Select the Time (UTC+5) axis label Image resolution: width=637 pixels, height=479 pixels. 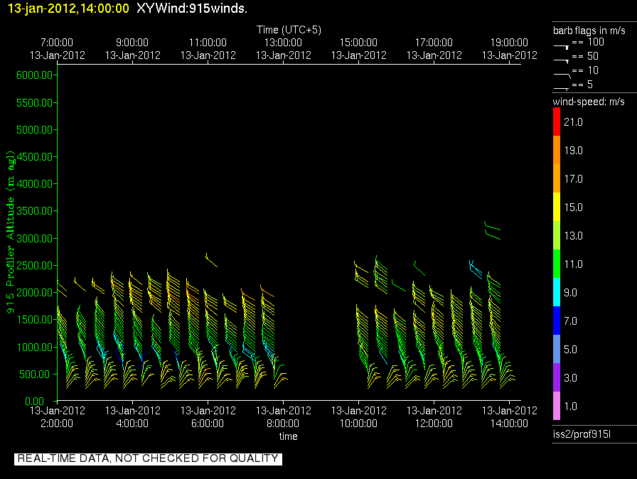[289, 30]
